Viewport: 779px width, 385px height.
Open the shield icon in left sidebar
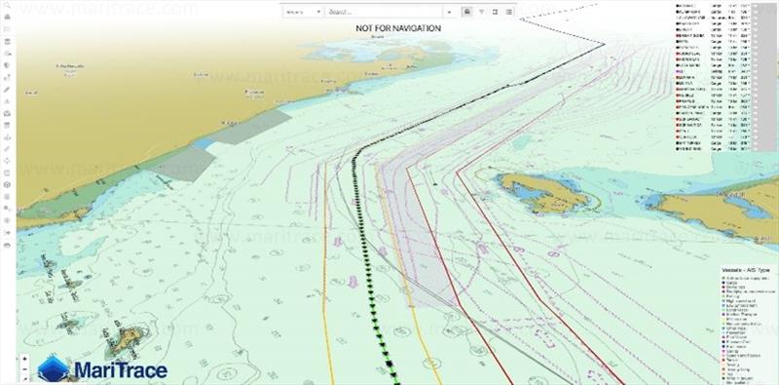pos(7,65)
